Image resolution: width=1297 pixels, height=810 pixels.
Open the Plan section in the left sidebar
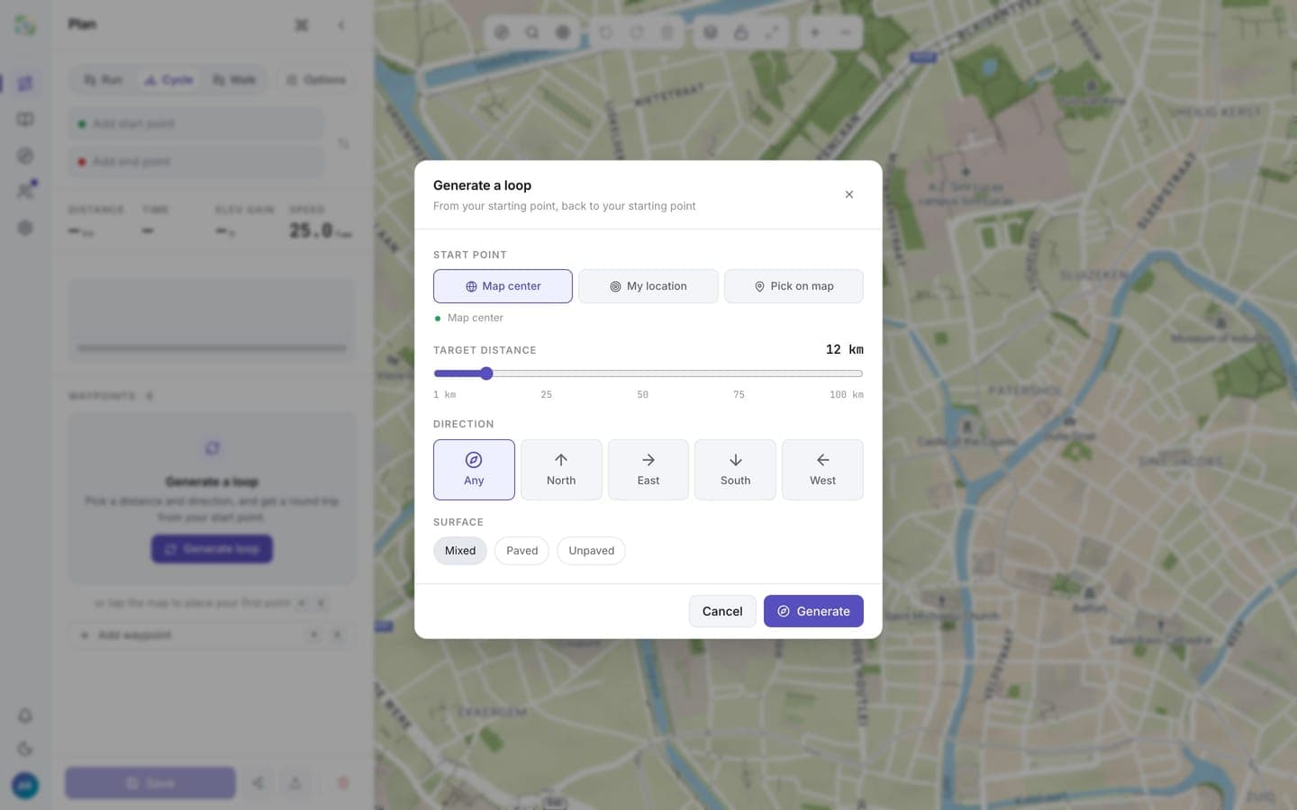25,84
